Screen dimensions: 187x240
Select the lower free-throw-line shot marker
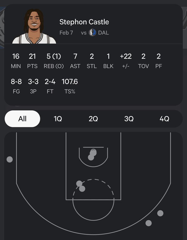(82, 189)
